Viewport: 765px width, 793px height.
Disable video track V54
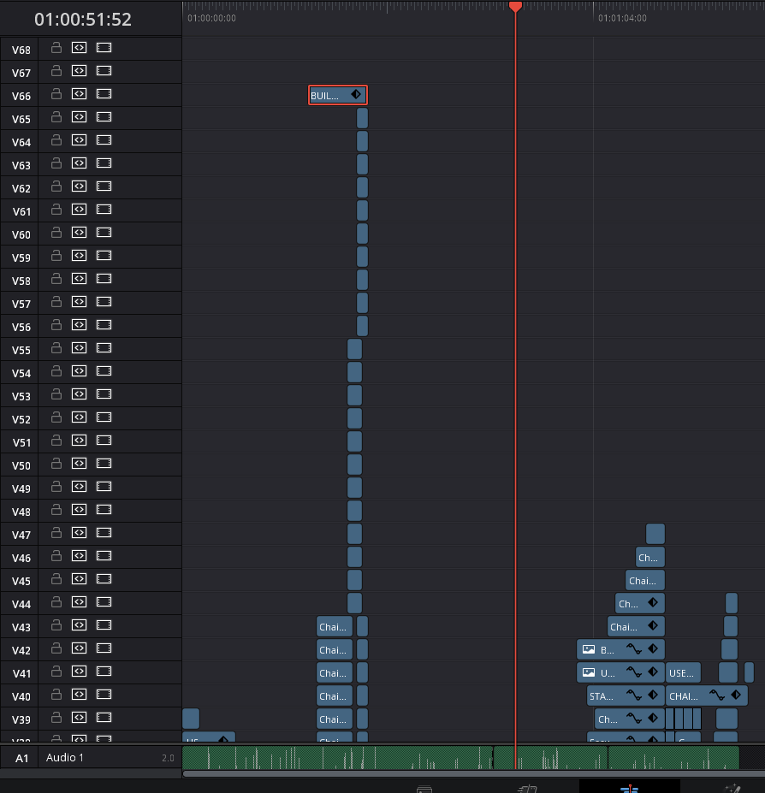(104, 370)
